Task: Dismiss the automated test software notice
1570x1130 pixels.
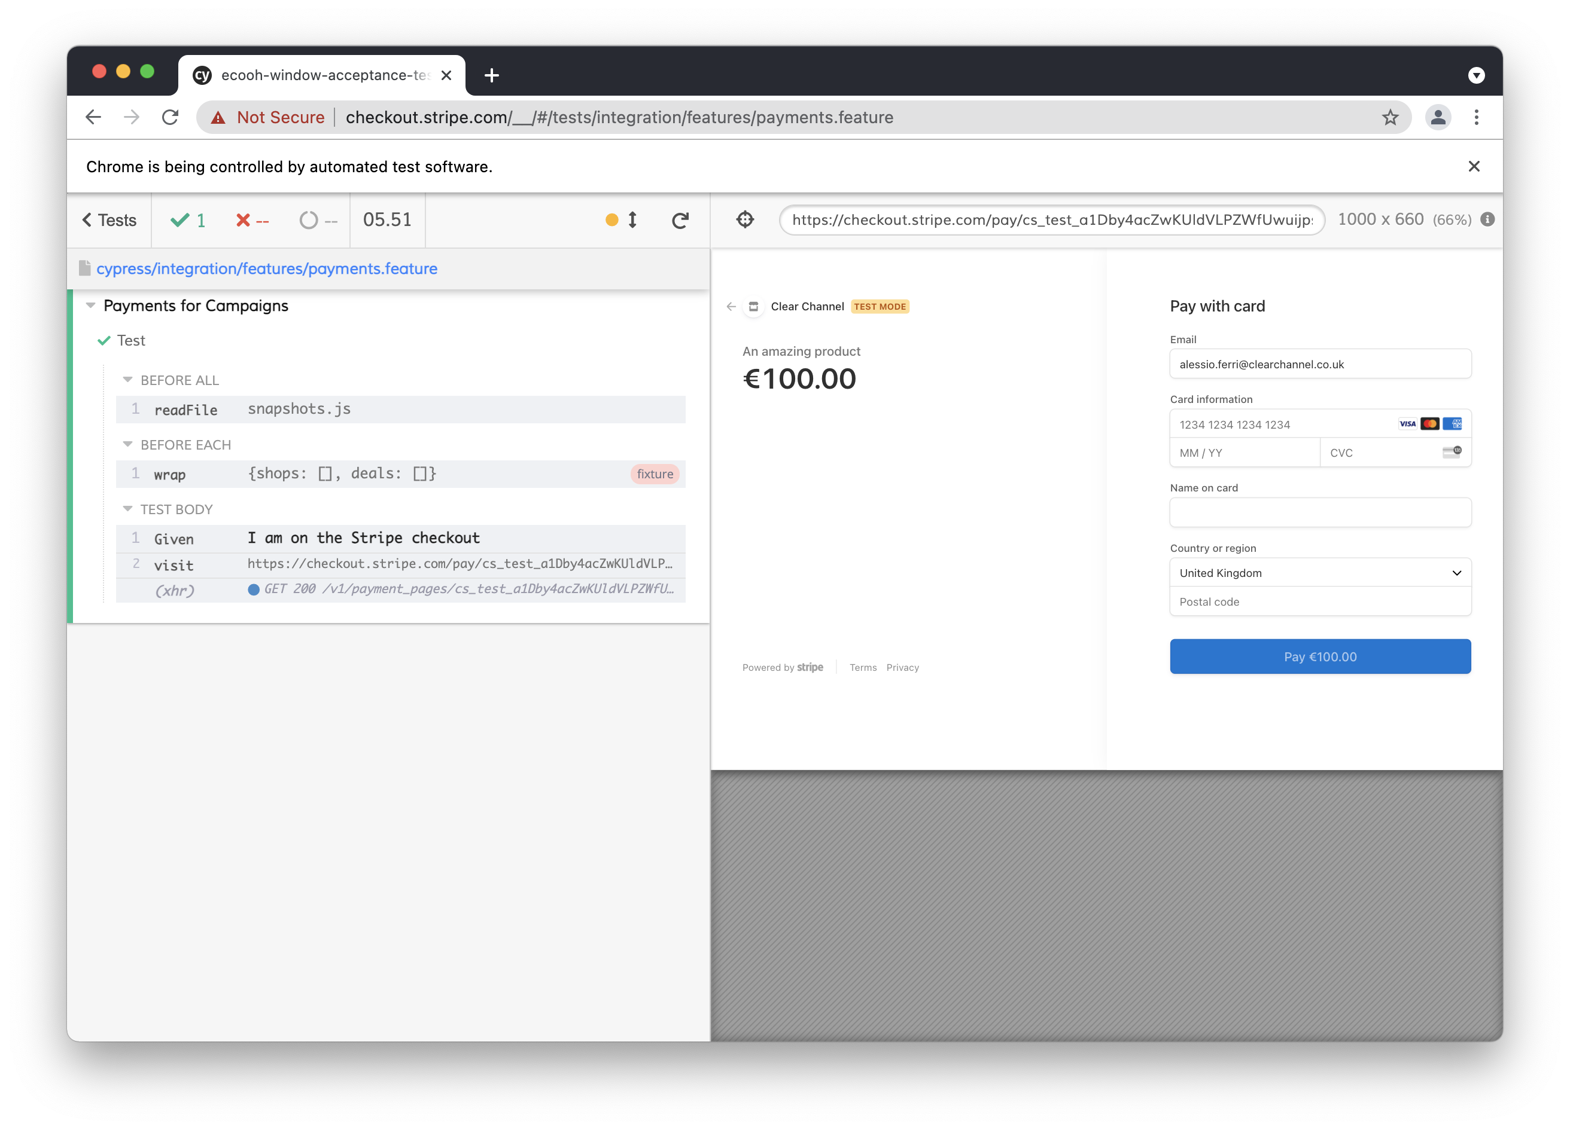Action: [1474, 166]
